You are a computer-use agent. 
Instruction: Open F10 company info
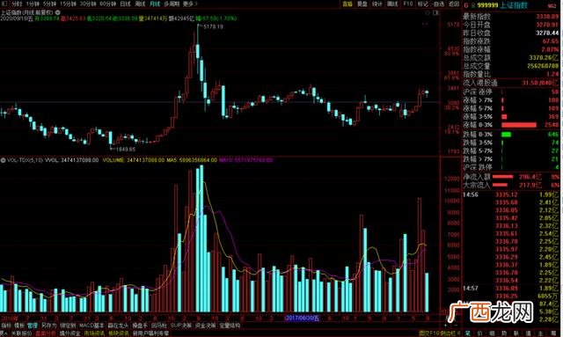[x=408, y=4]
